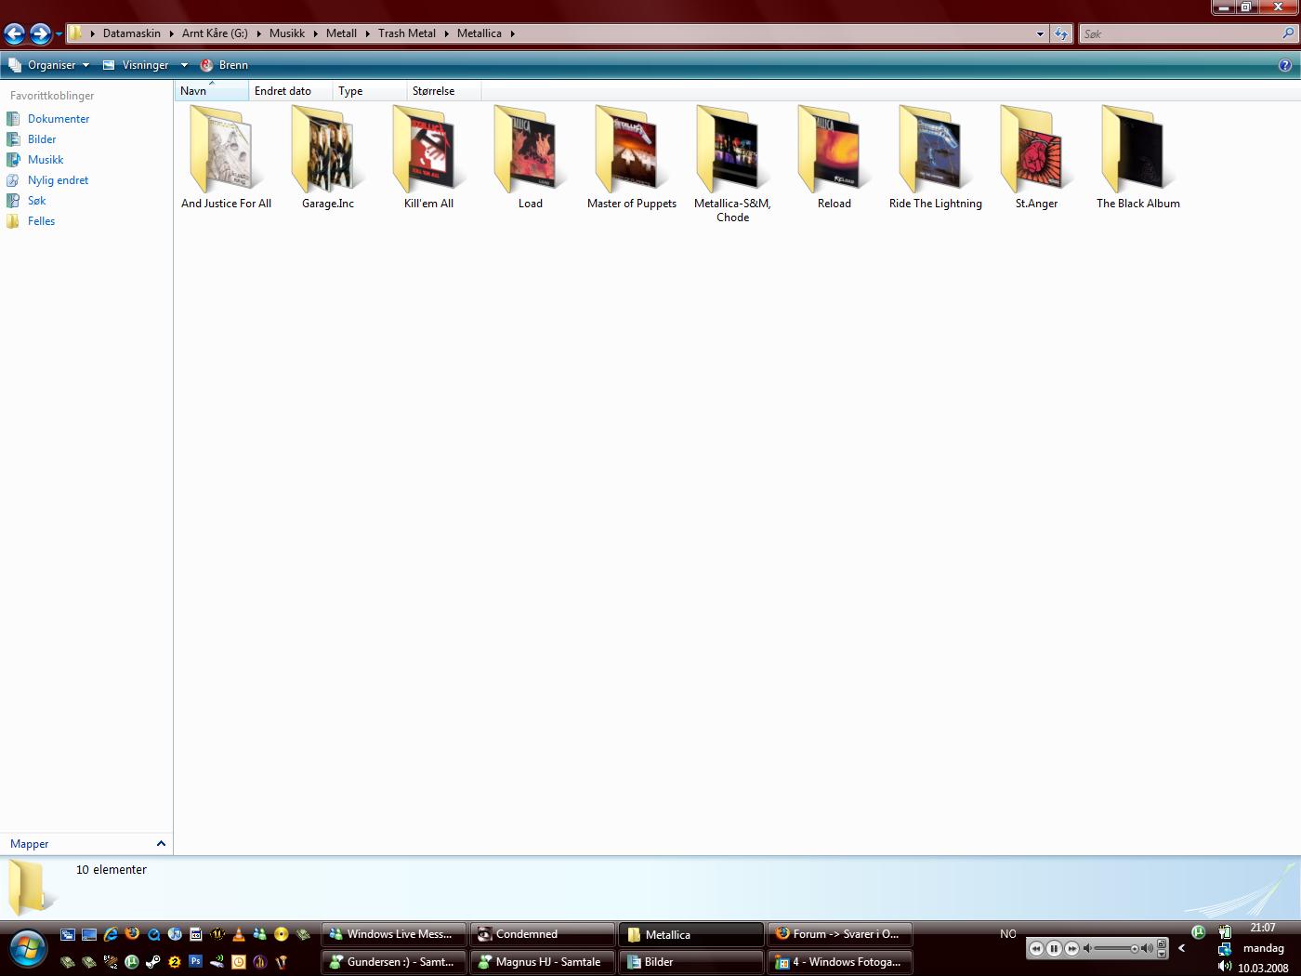
Task: Launch Steam icon in Quick Launch
Action: 153,962
